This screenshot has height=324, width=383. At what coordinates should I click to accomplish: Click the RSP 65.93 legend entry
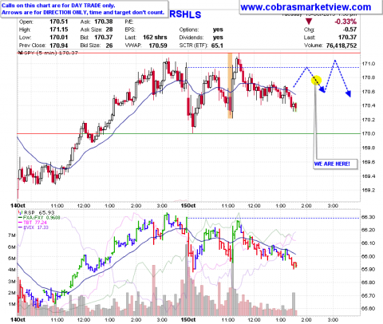[37, 212]
